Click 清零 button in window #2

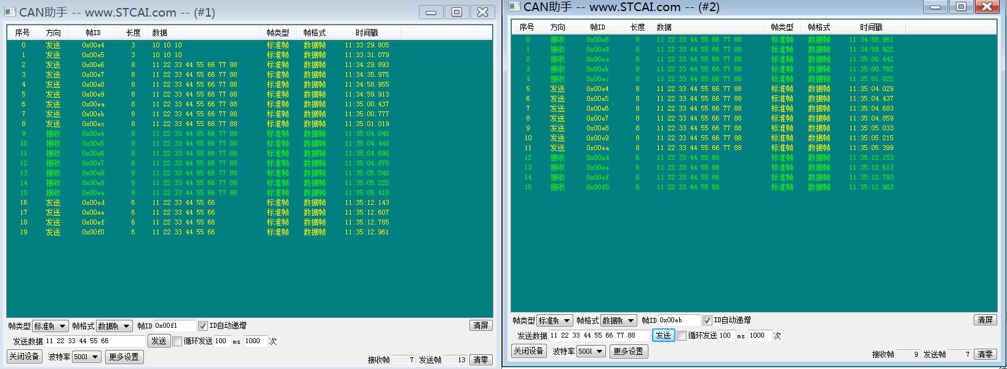(985, 354)
